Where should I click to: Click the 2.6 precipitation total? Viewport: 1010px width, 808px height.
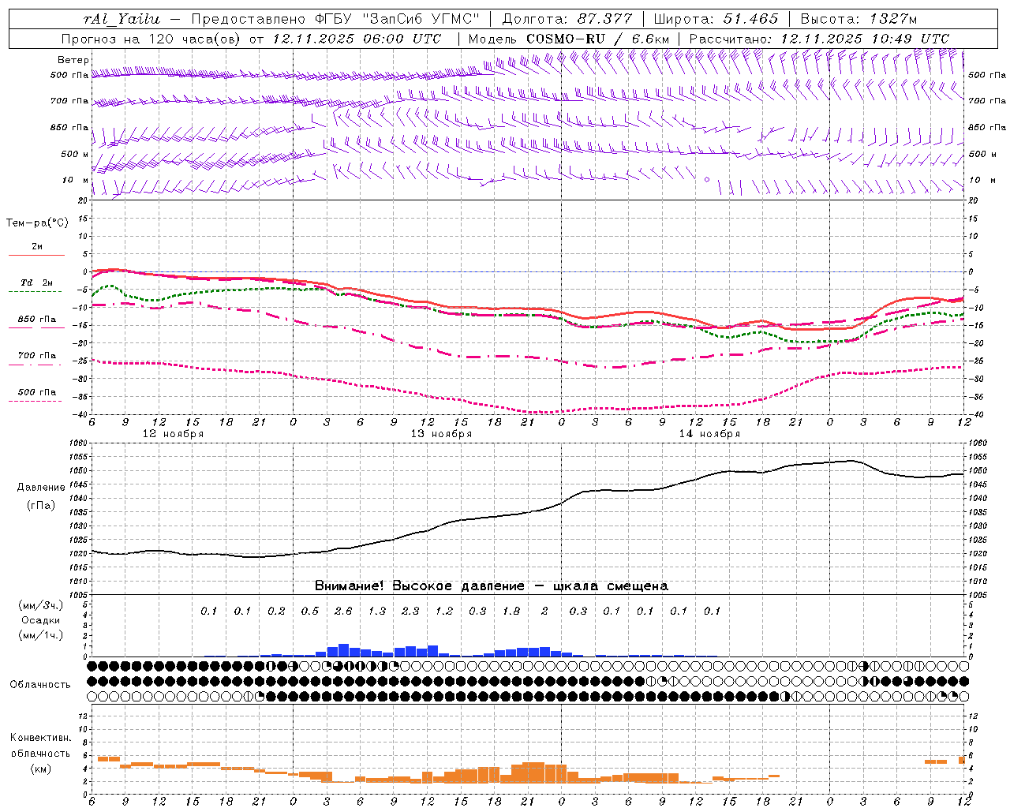[x=343, y=611]
